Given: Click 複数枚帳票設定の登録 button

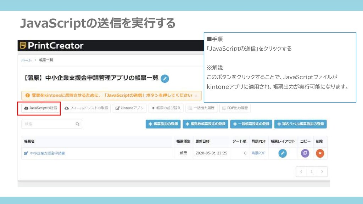Looking at the screenshot, I should tap(205, 124).
